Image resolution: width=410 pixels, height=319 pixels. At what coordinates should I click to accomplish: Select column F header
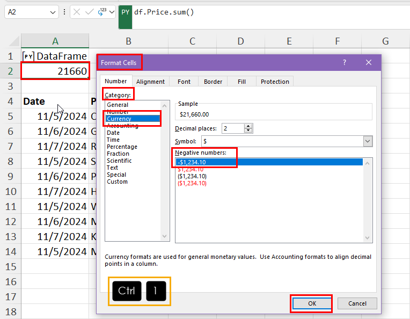point(338,41)
